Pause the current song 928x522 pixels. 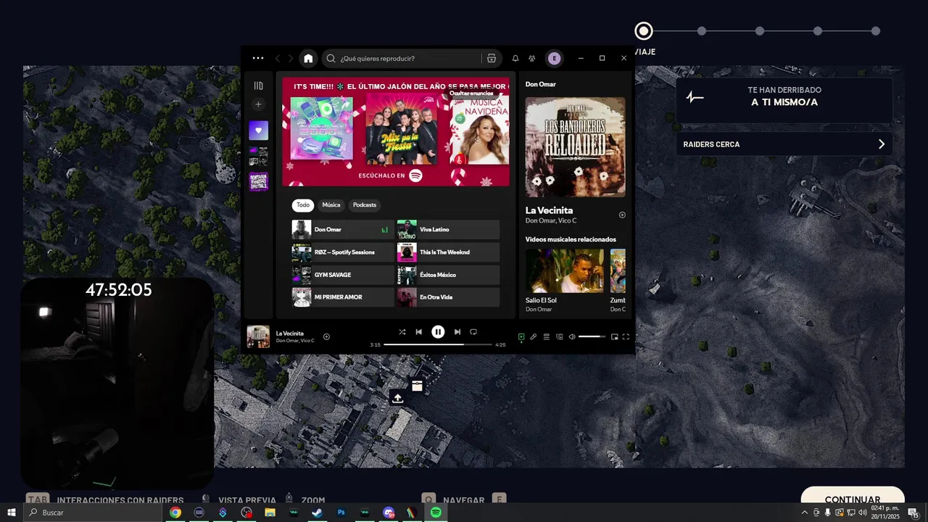pyautogui.click(x=438, y=332)
